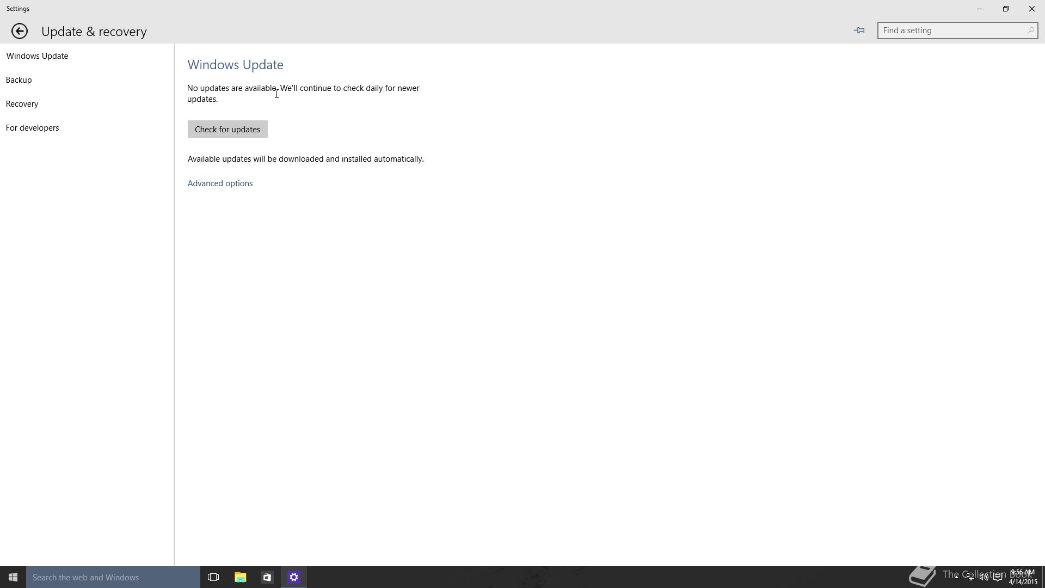Screen dimensions: 1045x588
Task: Open the network status tray icon
Action: [970, 577]
